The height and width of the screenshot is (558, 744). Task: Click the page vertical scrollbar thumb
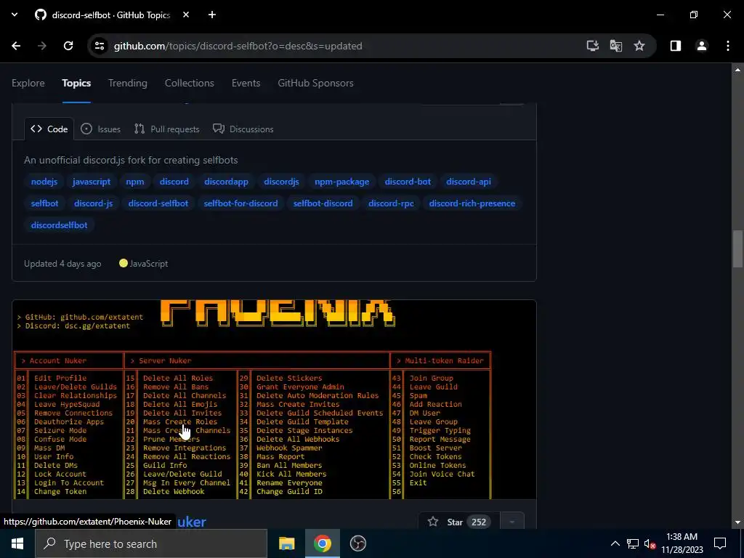coord(738,248)
